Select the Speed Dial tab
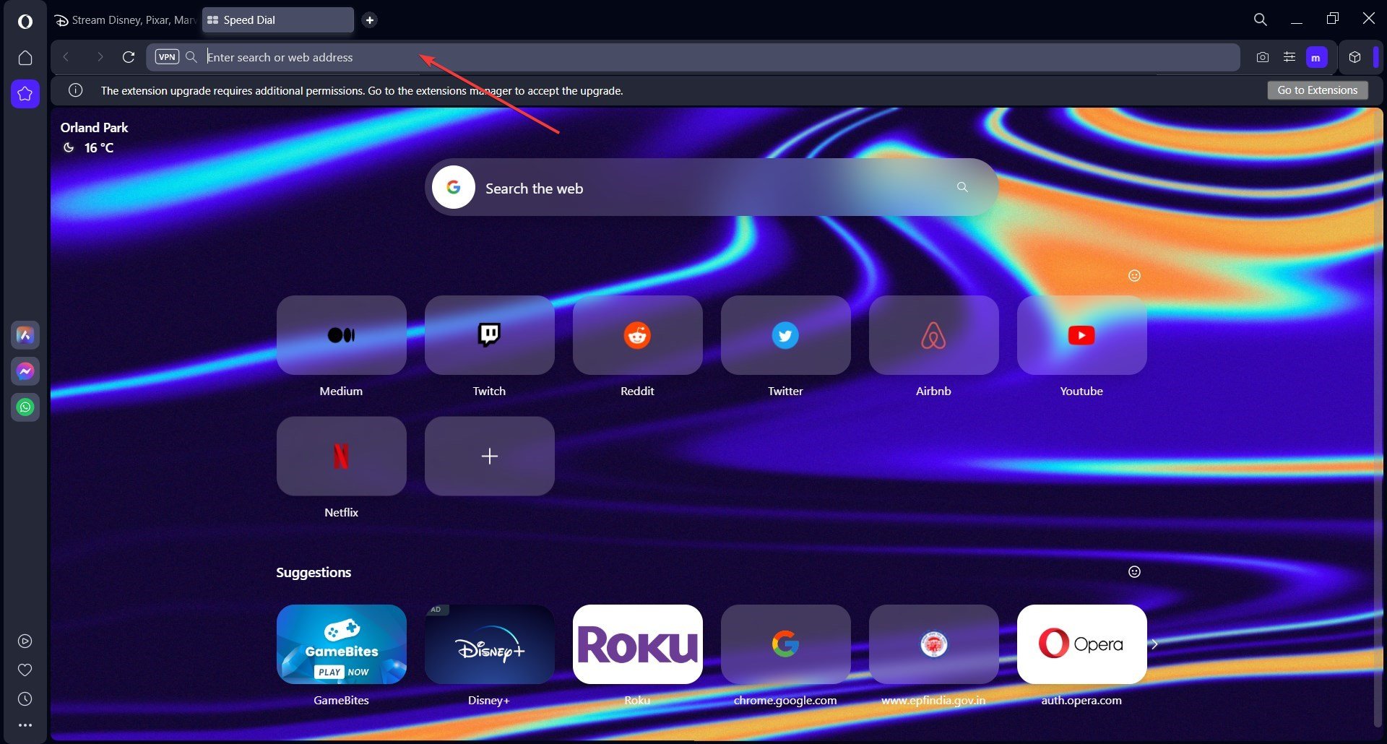This screenshot has width=1387, height=744. point(278,20)
